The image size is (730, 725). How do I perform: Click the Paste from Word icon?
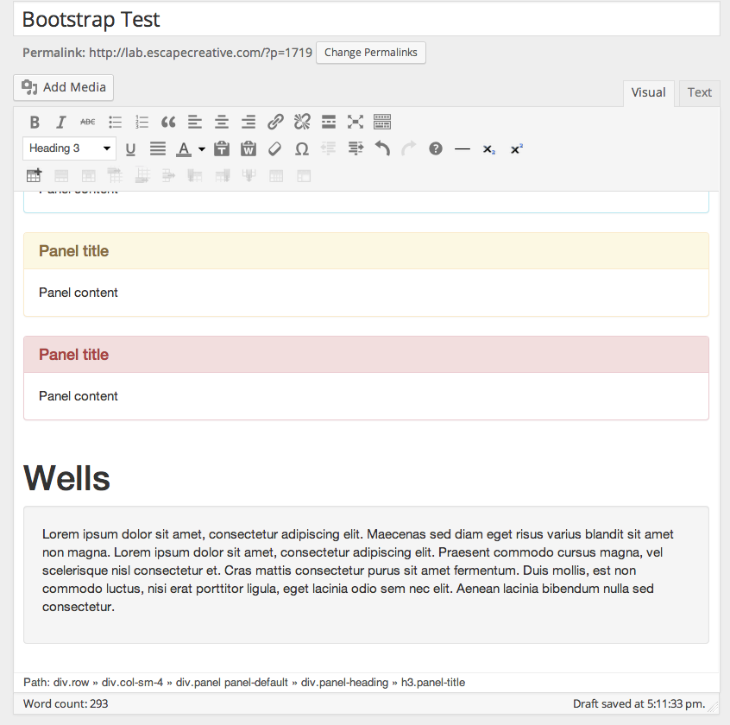click(249, 149)
